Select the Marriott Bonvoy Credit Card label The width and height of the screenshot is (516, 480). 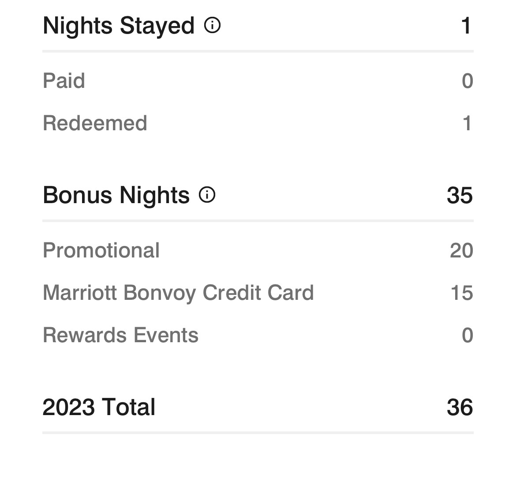point(178,293)
